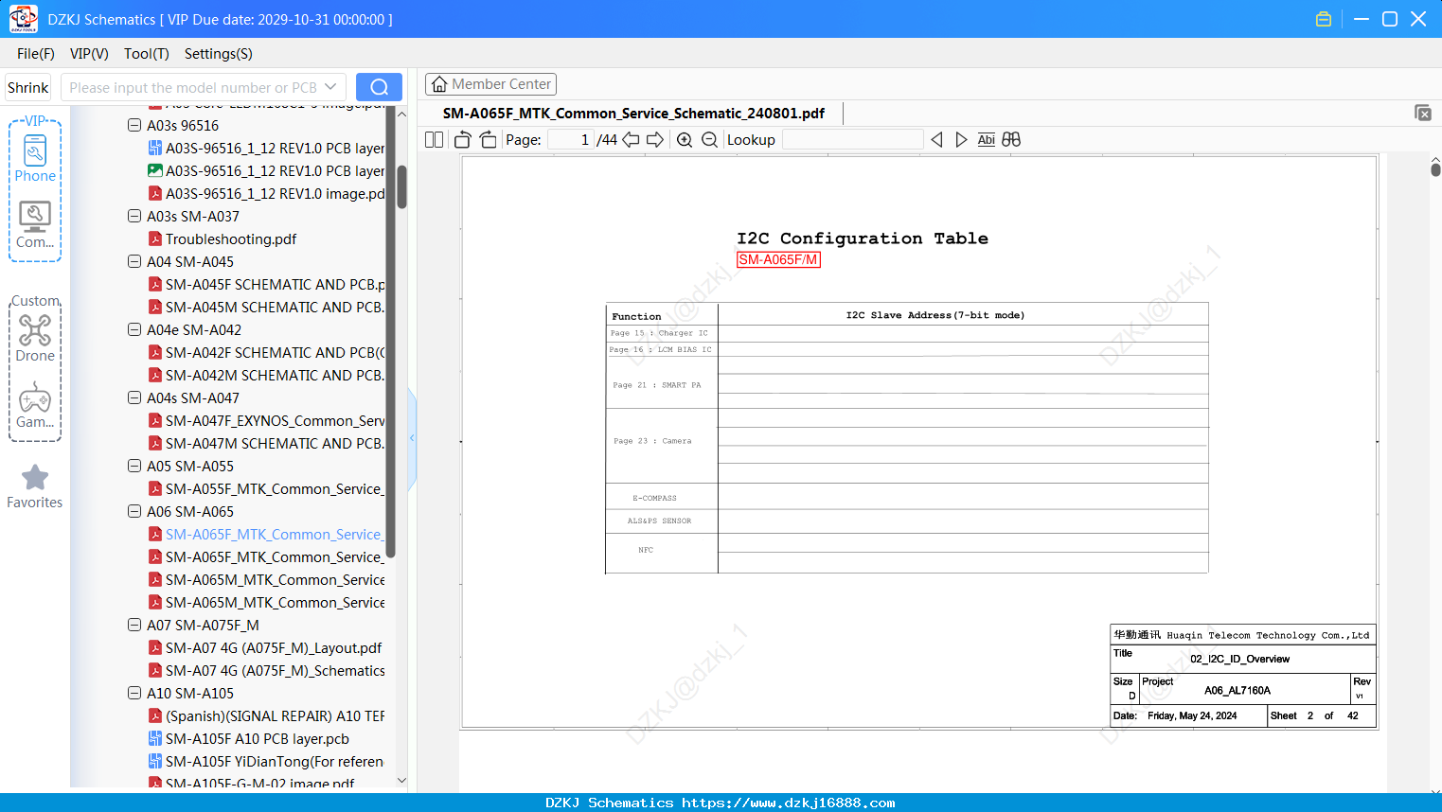Collapse the A10 SM-A105 tree node
This screenshot has width=1442, height=812.
click(x=134, y=693)
